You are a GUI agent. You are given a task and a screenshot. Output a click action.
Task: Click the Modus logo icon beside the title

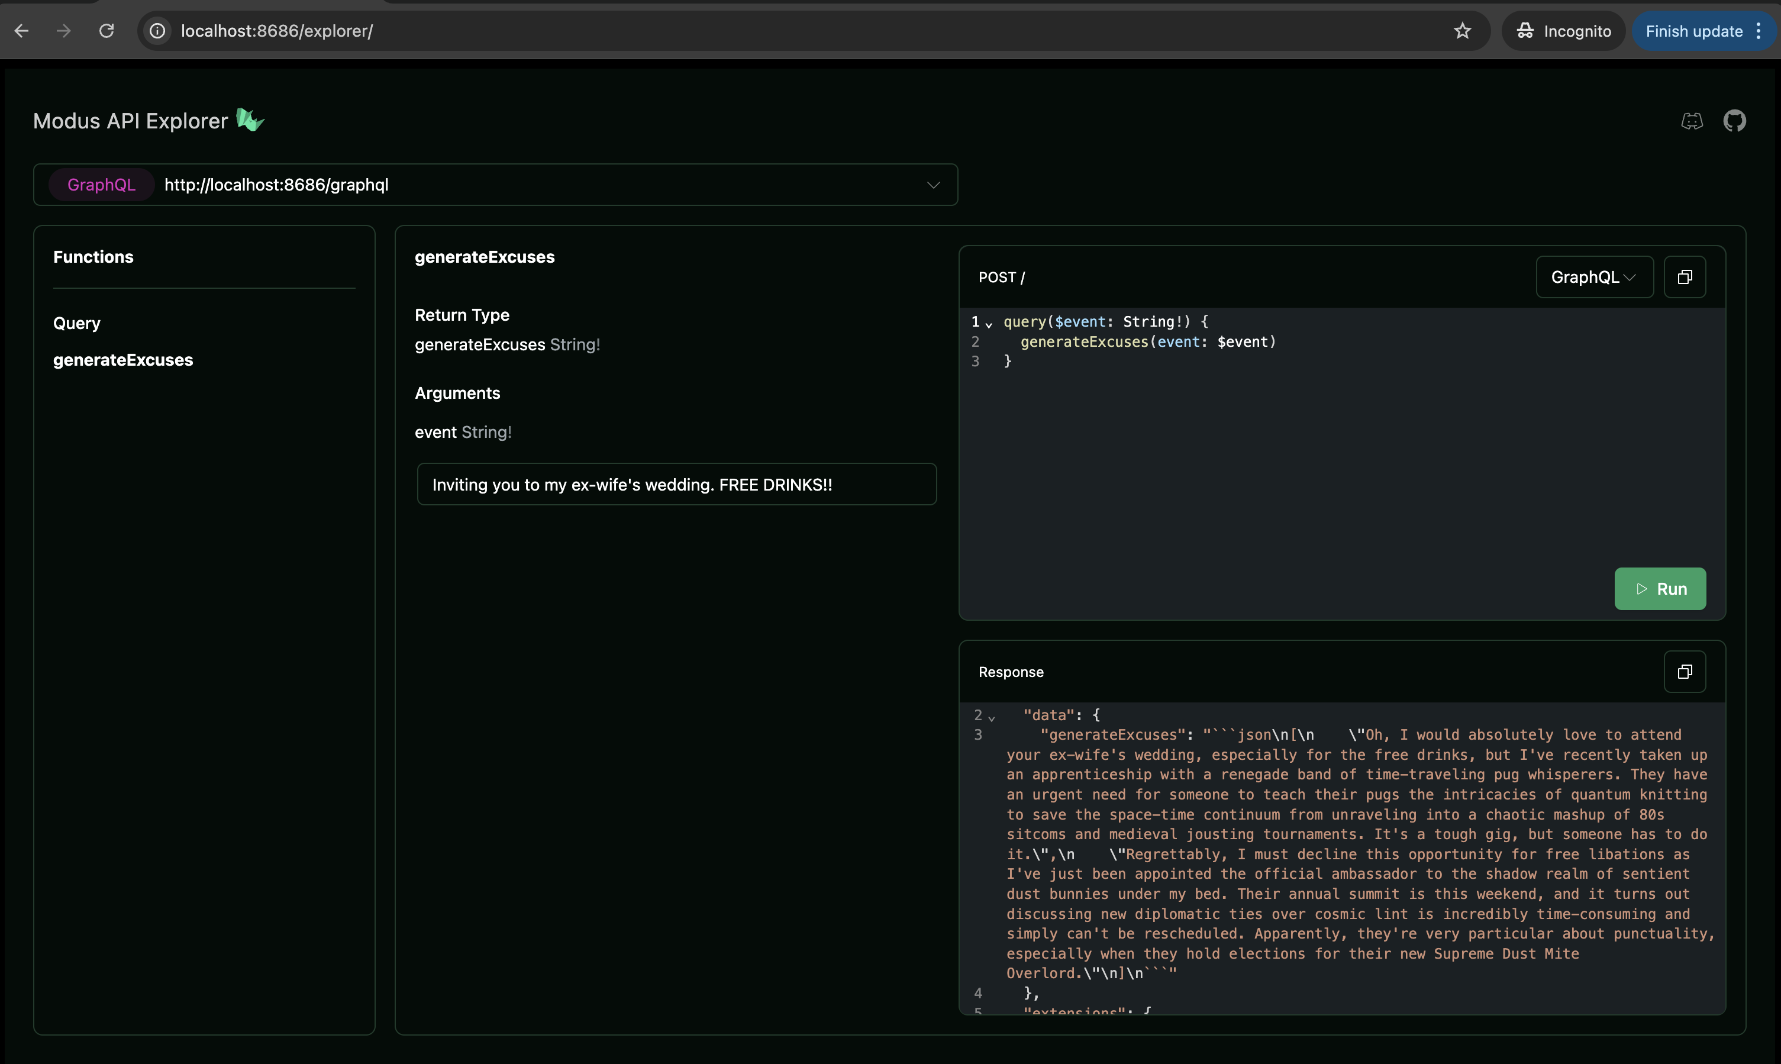[x=250, y=120]
